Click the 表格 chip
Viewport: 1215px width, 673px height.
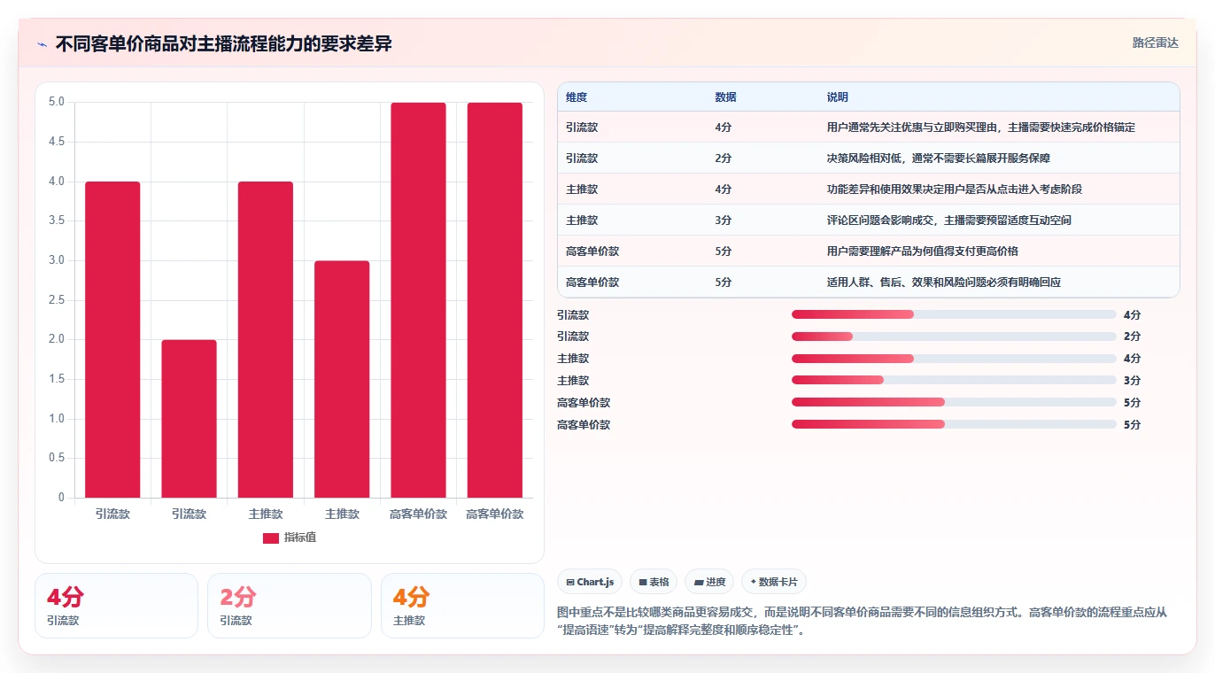coord(654,582)
